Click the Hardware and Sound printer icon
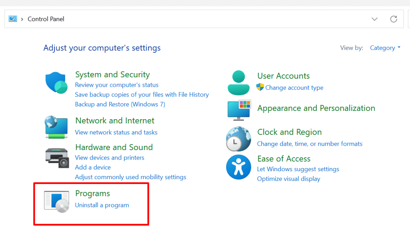The image size is (410, 236). [x=56, y=158]
